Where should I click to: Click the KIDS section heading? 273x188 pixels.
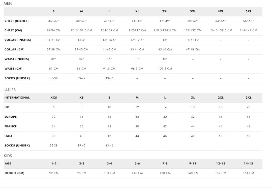8,156
